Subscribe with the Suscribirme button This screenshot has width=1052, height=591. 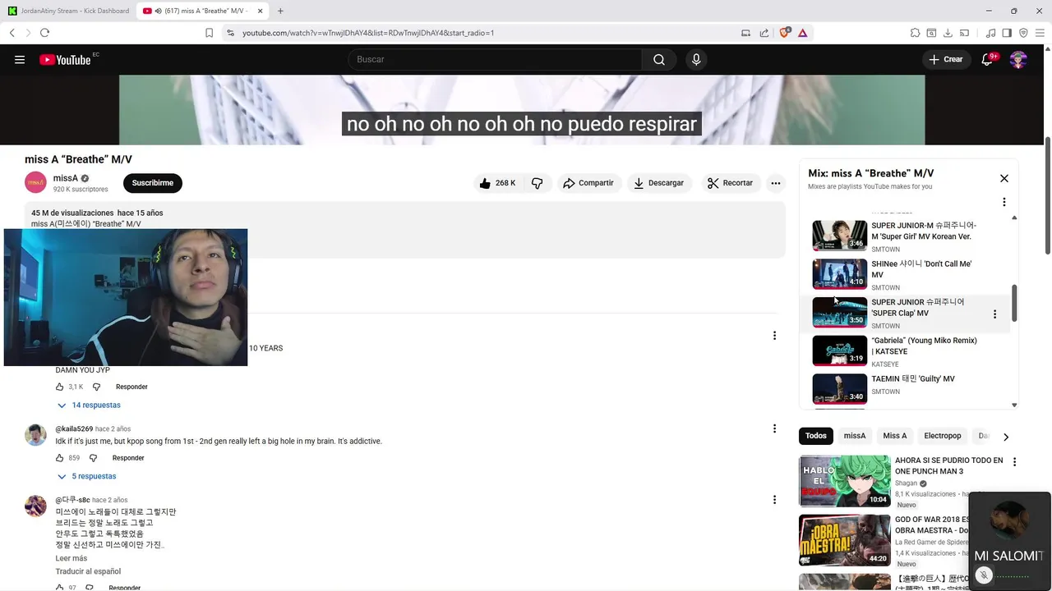pyautogui.click(x=153, y=183)
